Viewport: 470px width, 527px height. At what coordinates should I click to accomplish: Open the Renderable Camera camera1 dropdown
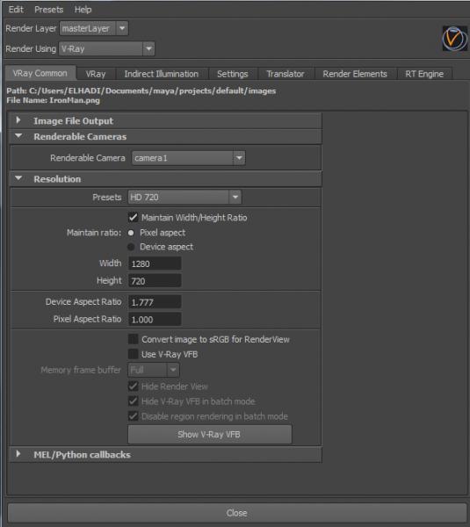(189, 158)
